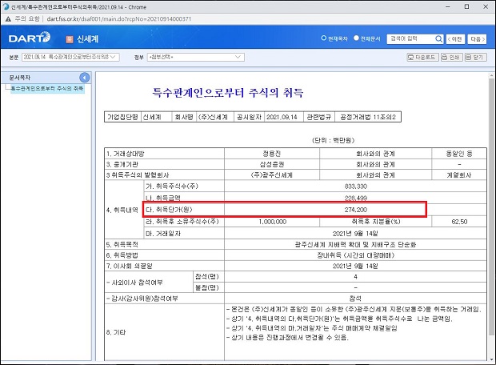Collapse the 문서목차 side panel arrow
496x365 pixels.
tap(84, 77)
